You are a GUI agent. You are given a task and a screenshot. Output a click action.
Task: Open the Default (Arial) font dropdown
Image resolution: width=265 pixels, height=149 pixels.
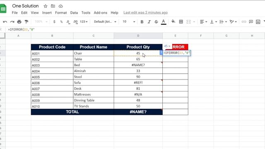(105, 22)
